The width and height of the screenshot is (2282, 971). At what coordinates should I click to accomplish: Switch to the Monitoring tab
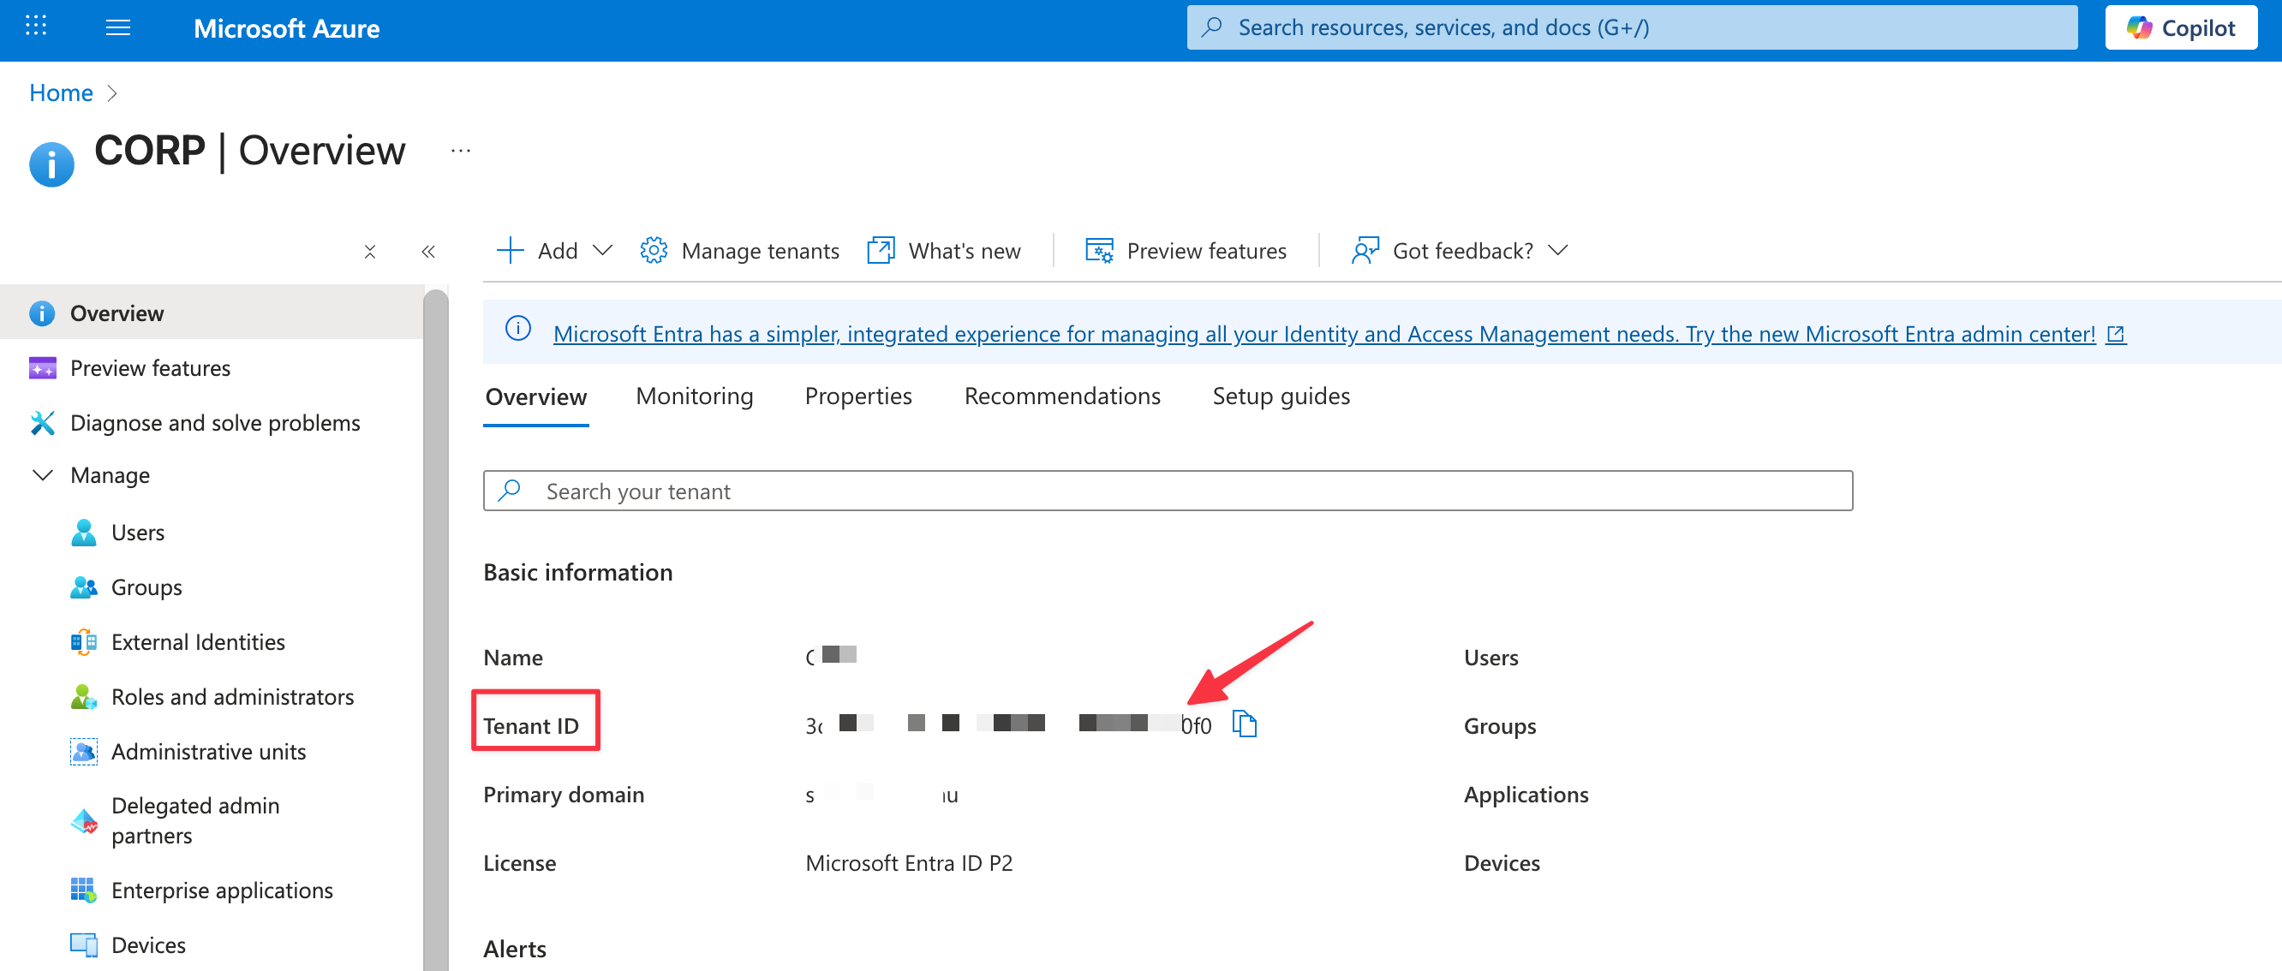click(x=695, y=396)
